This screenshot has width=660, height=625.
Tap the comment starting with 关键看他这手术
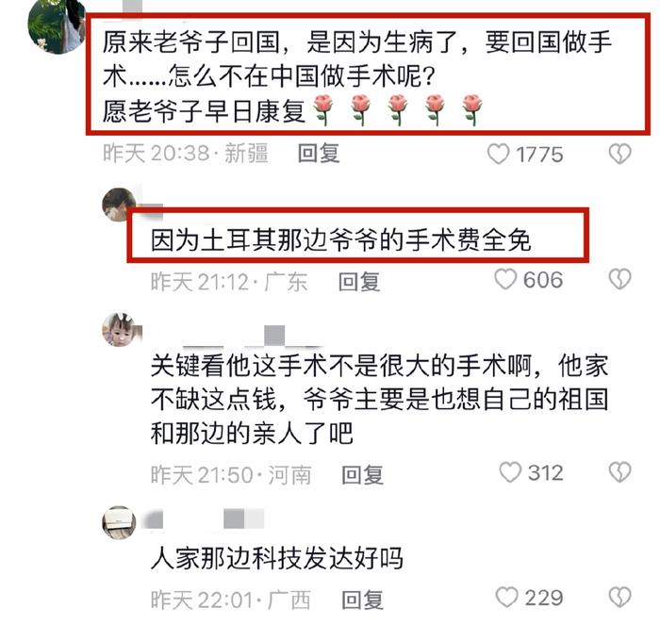point(379,400)
